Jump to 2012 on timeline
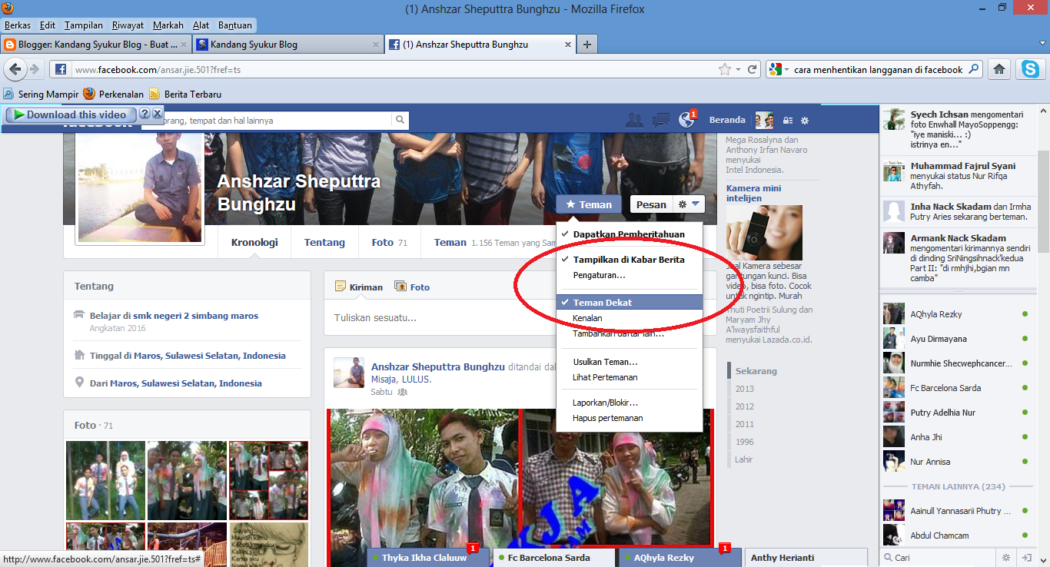This screenshot has height=567, width=1050. (x=745, y=406)
